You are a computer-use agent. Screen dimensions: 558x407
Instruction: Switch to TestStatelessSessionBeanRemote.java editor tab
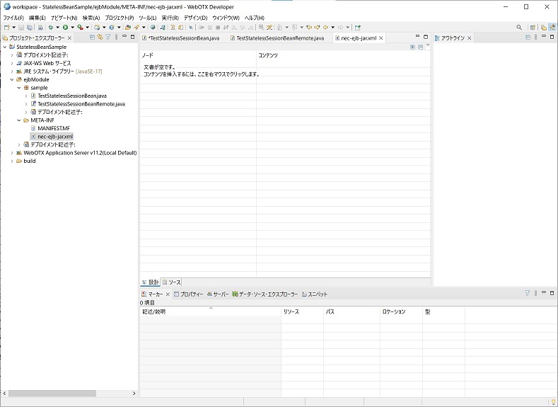(279, 38)
